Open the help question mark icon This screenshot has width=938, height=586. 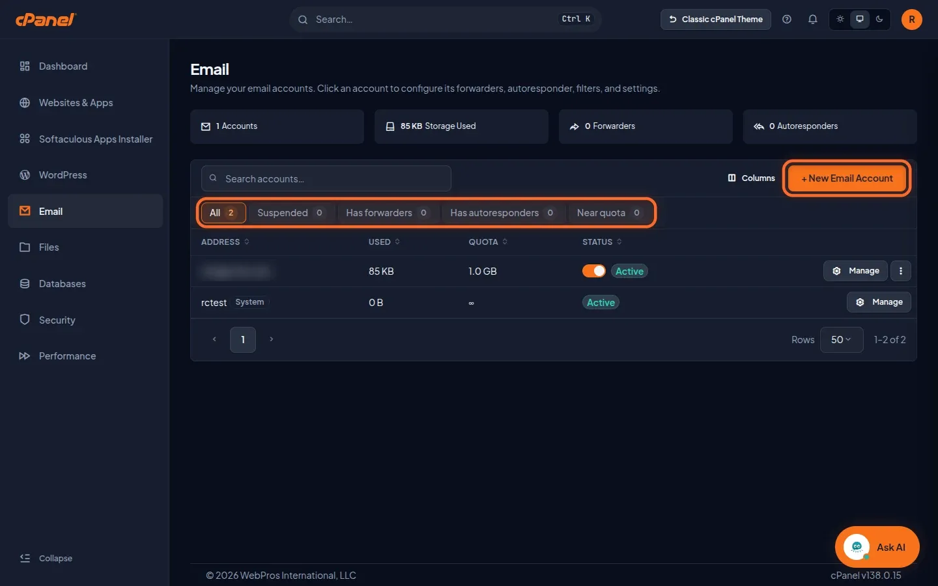(x=787, y=20)
